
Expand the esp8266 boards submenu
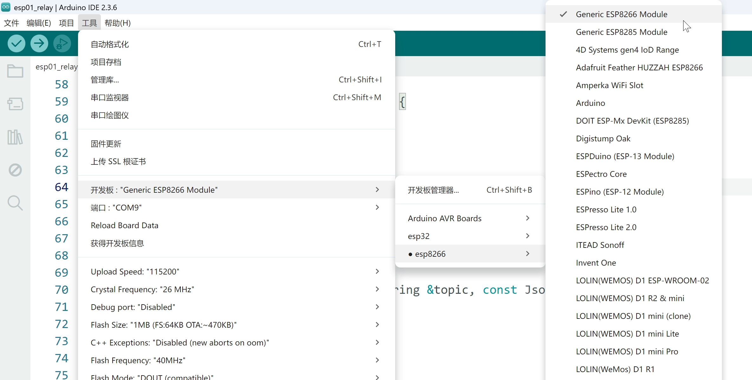[x=470, y=254]
